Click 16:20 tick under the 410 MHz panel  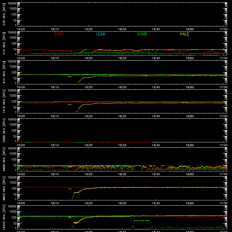click(x=88, y=58)
